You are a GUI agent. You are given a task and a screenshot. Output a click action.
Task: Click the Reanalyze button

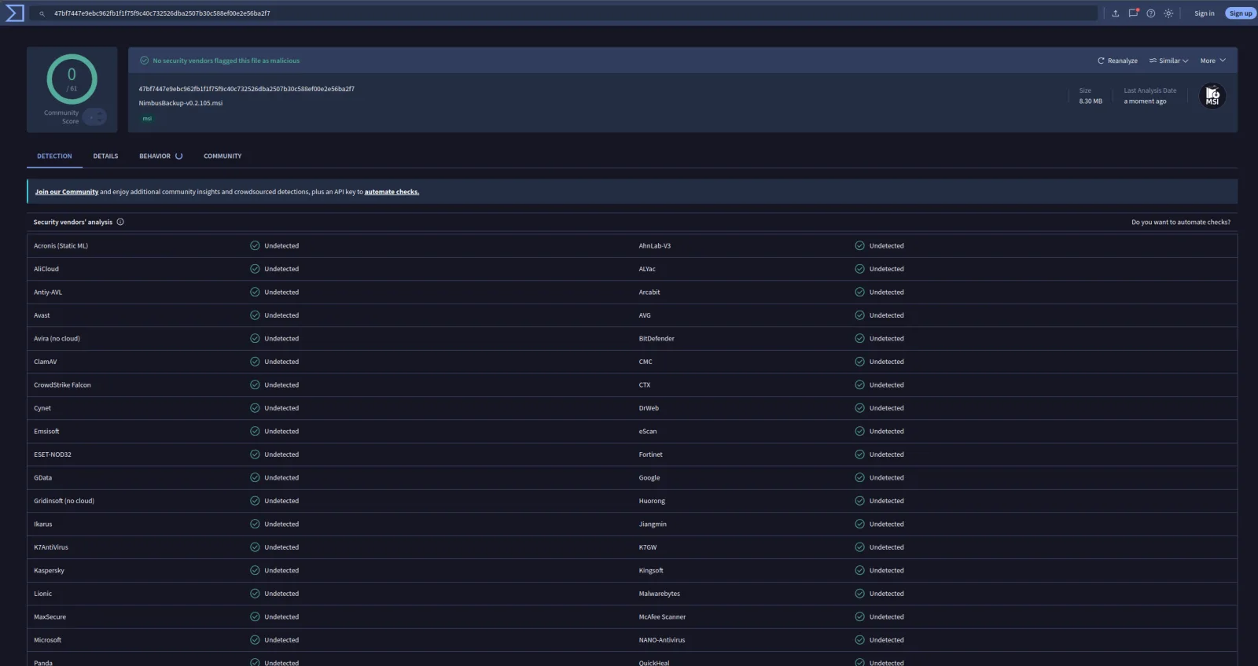point(1117,61)
